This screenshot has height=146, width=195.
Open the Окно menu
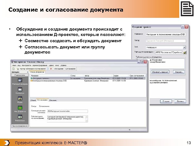(57, 65)
